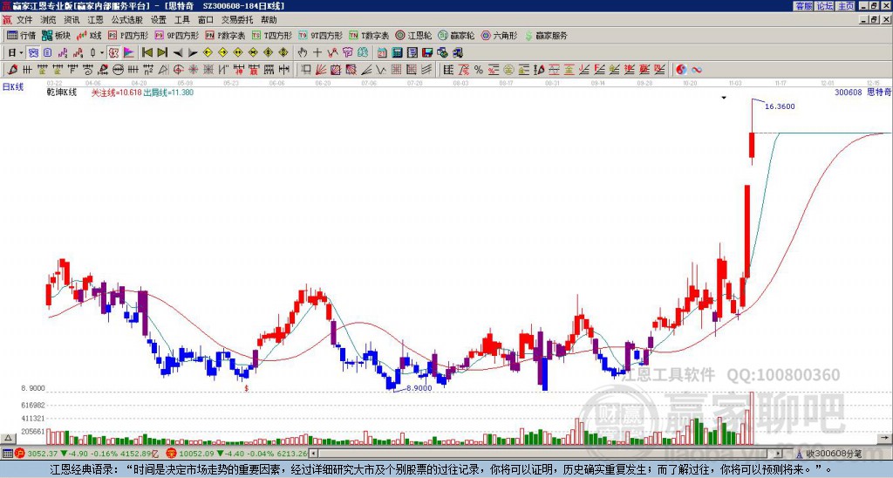Click the yin-yang taiji icon
The height and width of the screenshot is (478, 893).
coord(681,70)
